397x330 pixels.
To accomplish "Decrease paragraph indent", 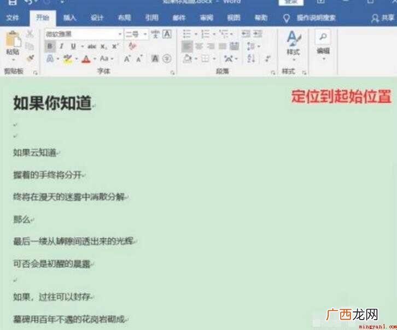I will click(x=246, y=34).
